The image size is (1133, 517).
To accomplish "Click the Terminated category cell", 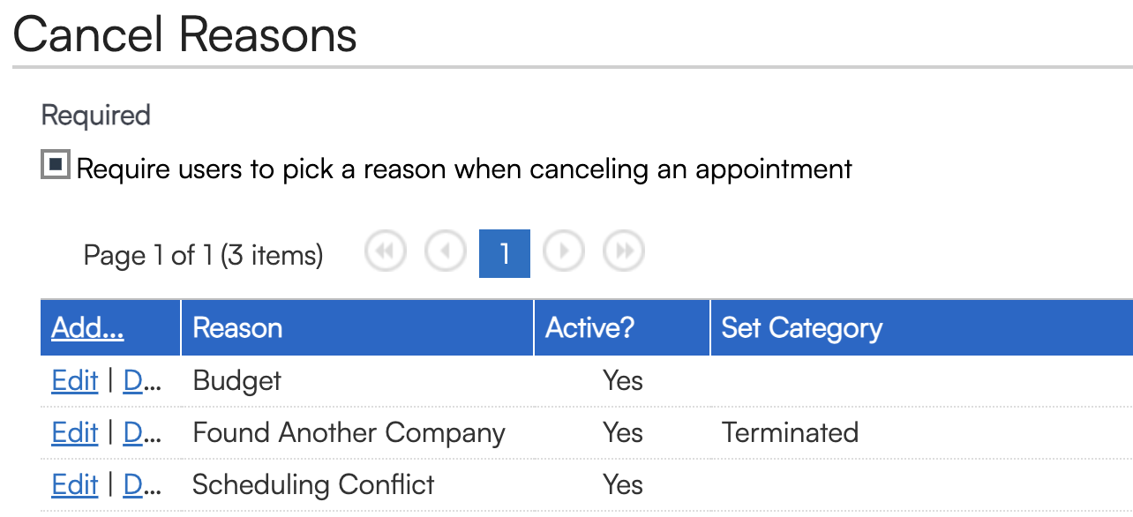I will pos(790,433).
